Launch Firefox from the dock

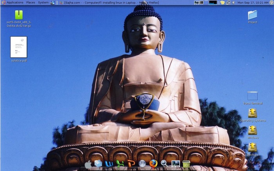tap(153, 164)
